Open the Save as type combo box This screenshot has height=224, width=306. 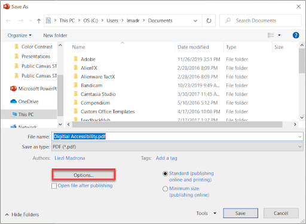178,147
